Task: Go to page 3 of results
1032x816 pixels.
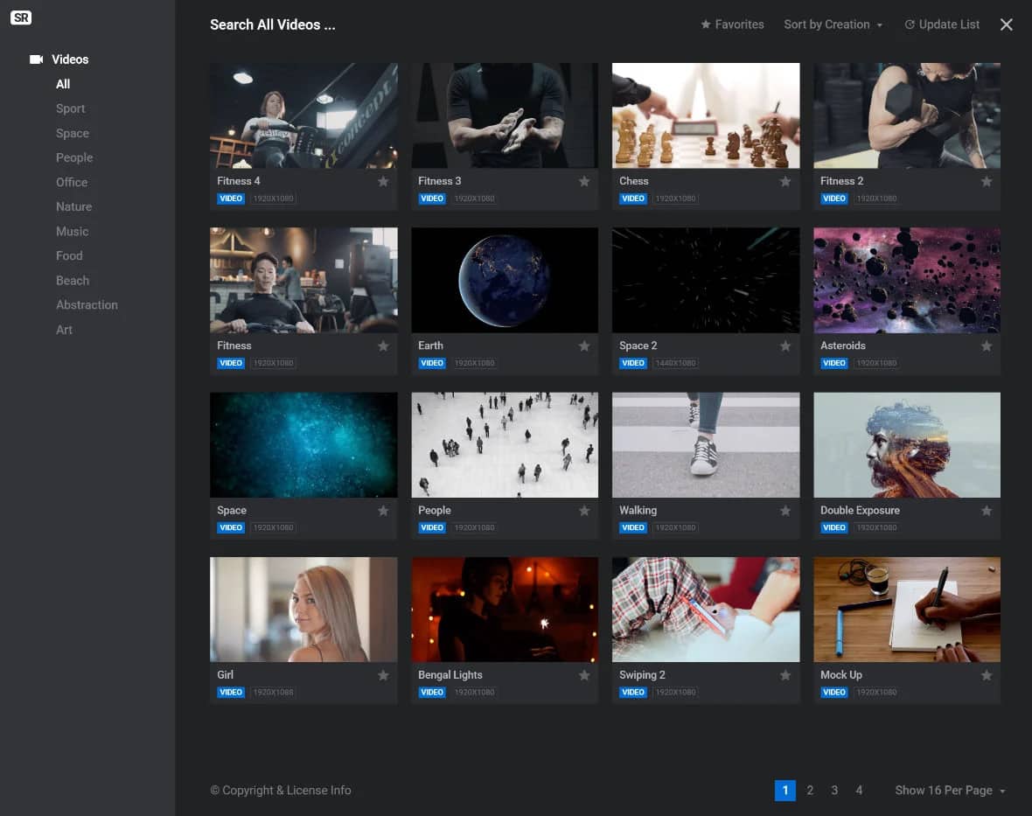Action: (x=834, y=790)
